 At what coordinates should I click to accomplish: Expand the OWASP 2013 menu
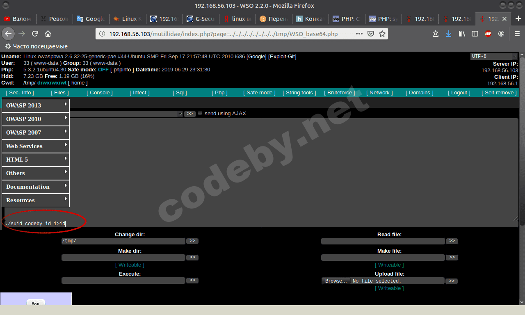36,105
